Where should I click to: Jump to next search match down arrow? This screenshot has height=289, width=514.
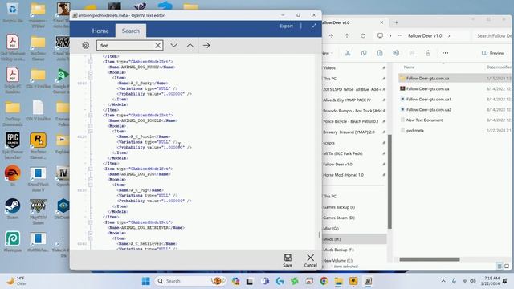174,45
